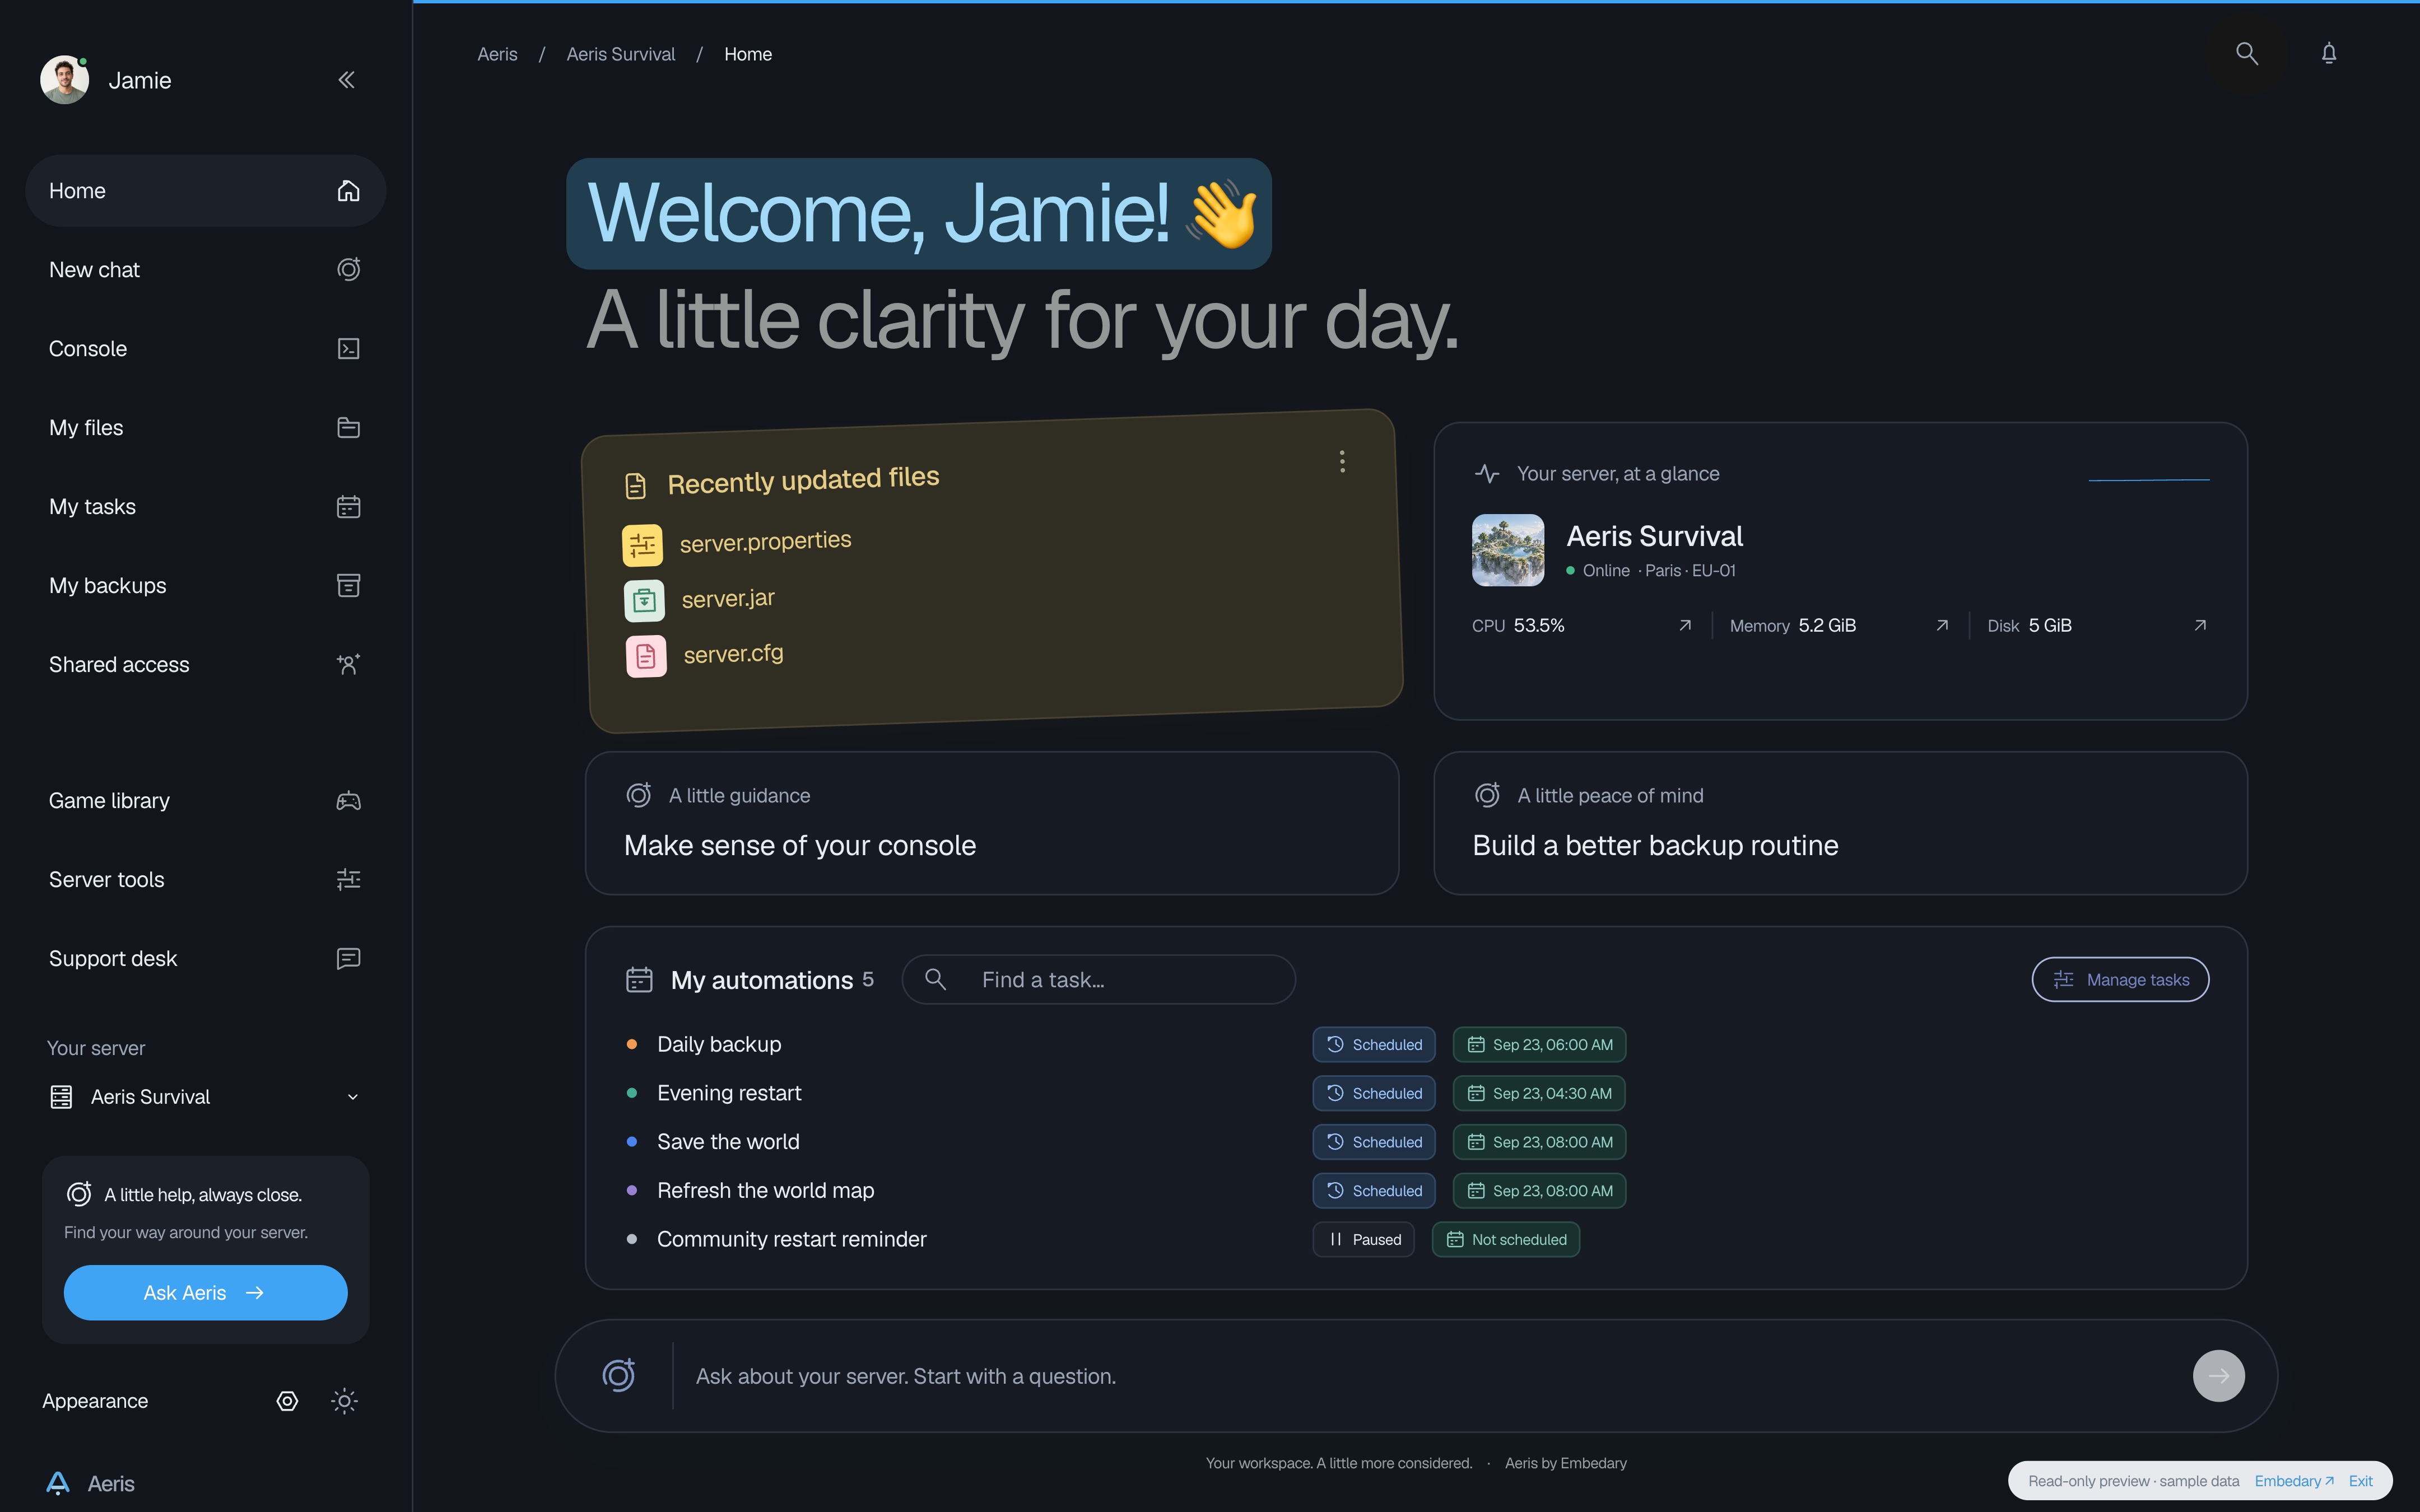Click the Find a task search field
The height and width of the screenshot is (1512, 2420).
pos(1098,980)
